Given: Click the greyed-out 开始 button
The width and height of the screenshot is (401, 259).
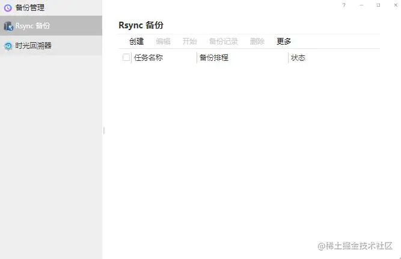Looking at the screenshot, I should point(190,41).
